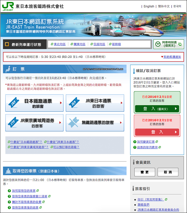Open 新幹線 train status link

pos(116,44)
